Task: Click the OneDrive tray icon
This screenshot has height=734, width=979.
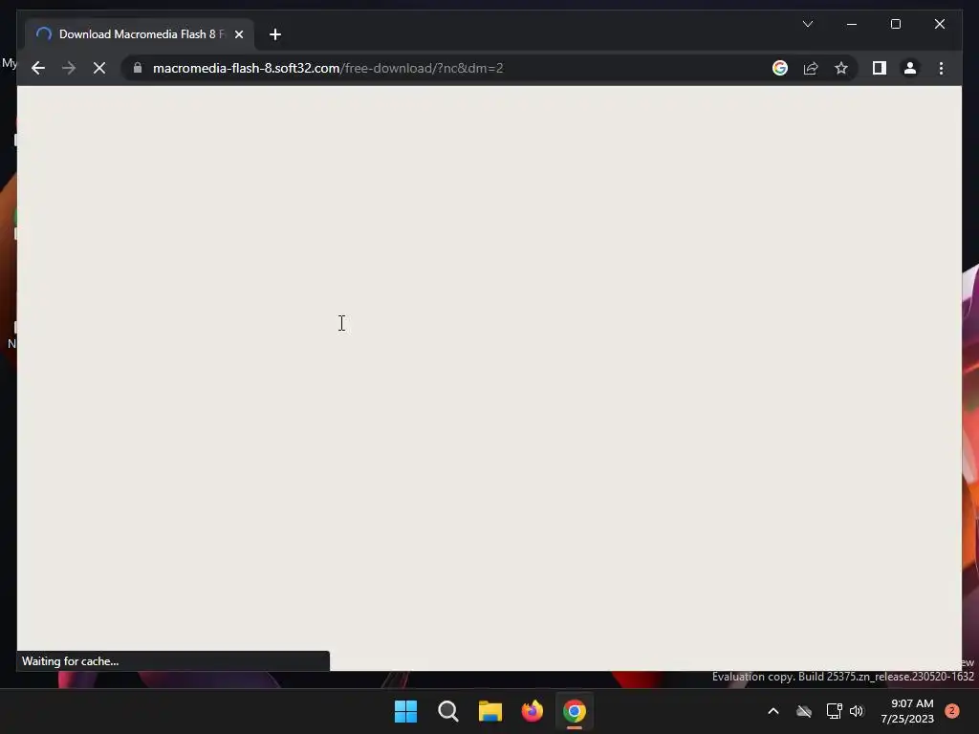Action: (804, 711)
